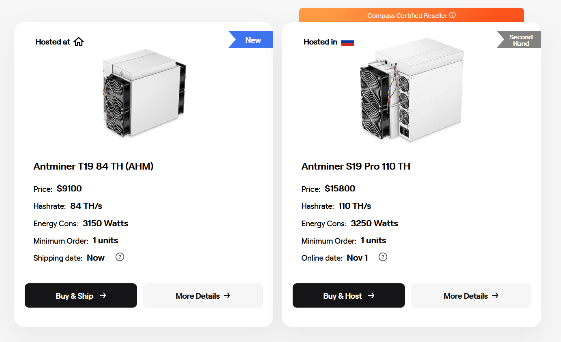This screenshot has height=342, width=561.
Task: Click arrow on T19 More Details button
Action: (227, 295)
